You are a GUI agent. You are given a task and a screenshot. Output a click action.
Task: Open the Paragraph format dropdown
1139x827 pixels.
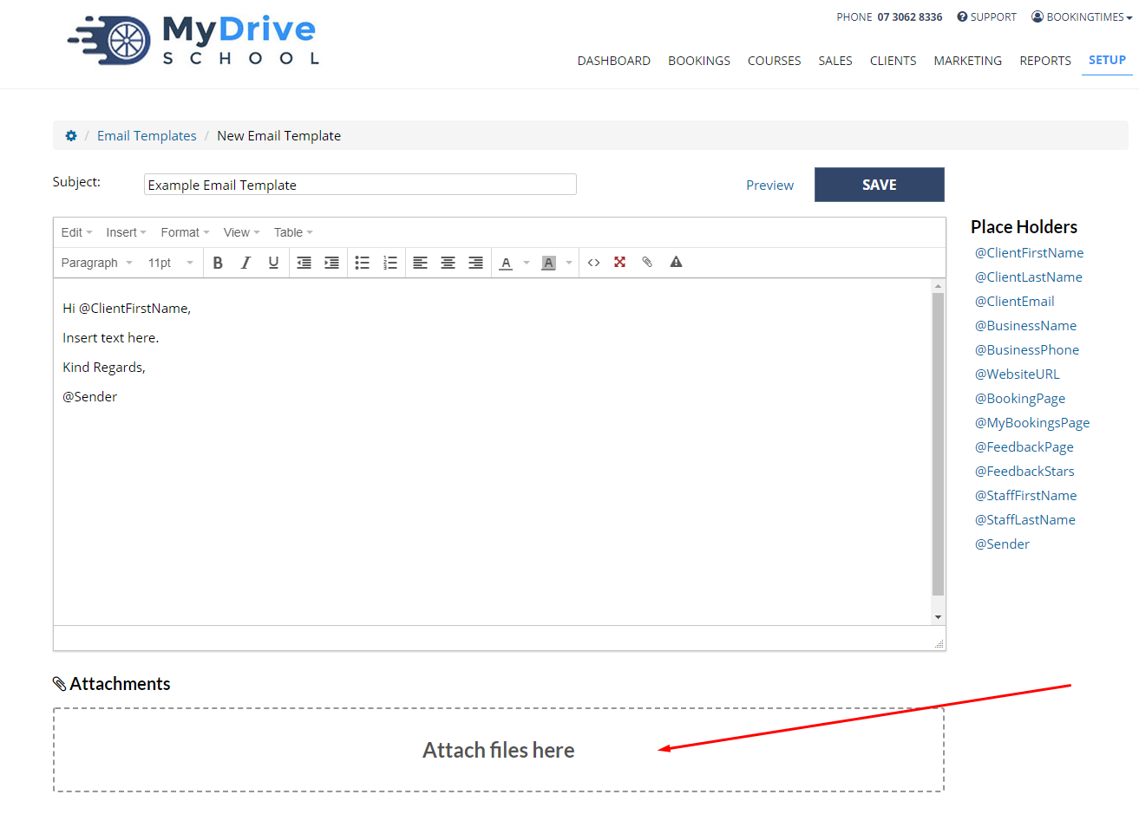(x=97, y=263)
